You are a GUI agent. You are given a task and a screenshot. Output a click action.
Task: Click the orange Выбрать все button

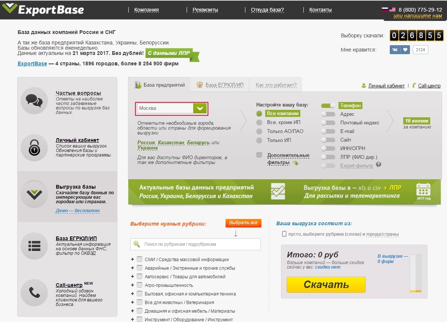tap(244, 223)
